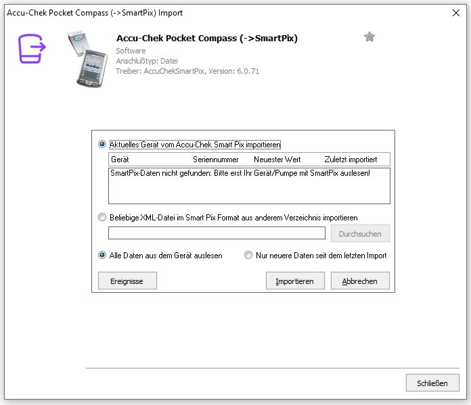Click the 'Gerät' column header
This screenshot has width=471, height=405.
[x=120, y=160]
